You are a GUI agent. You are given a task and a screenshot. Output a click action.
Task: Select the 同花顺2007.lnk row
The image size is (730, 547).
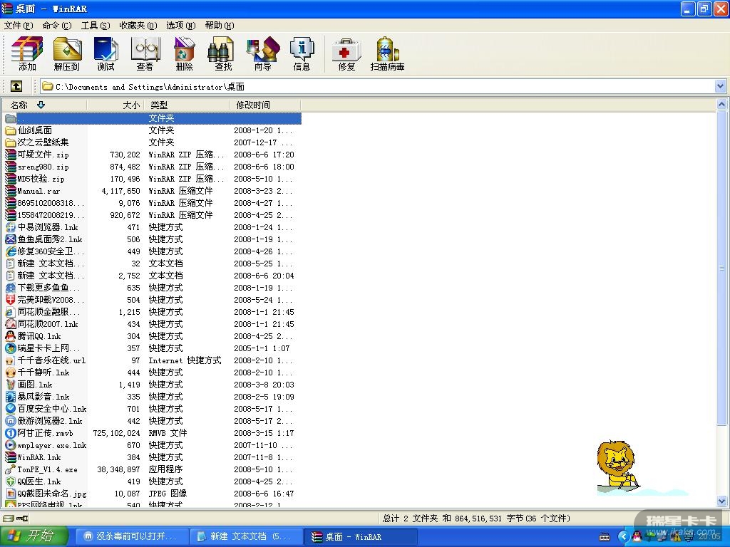(153, 324)
